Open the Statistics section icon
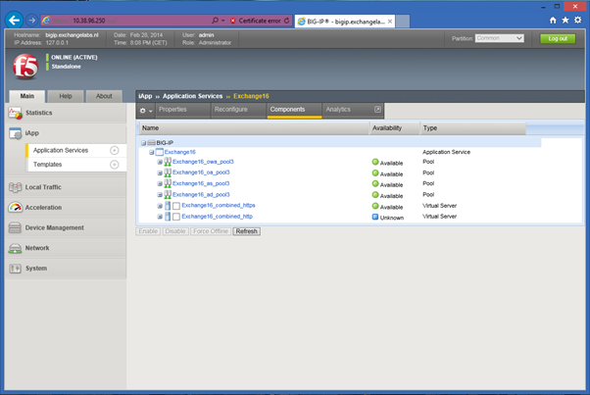590x395 pixels. (15, 114)
